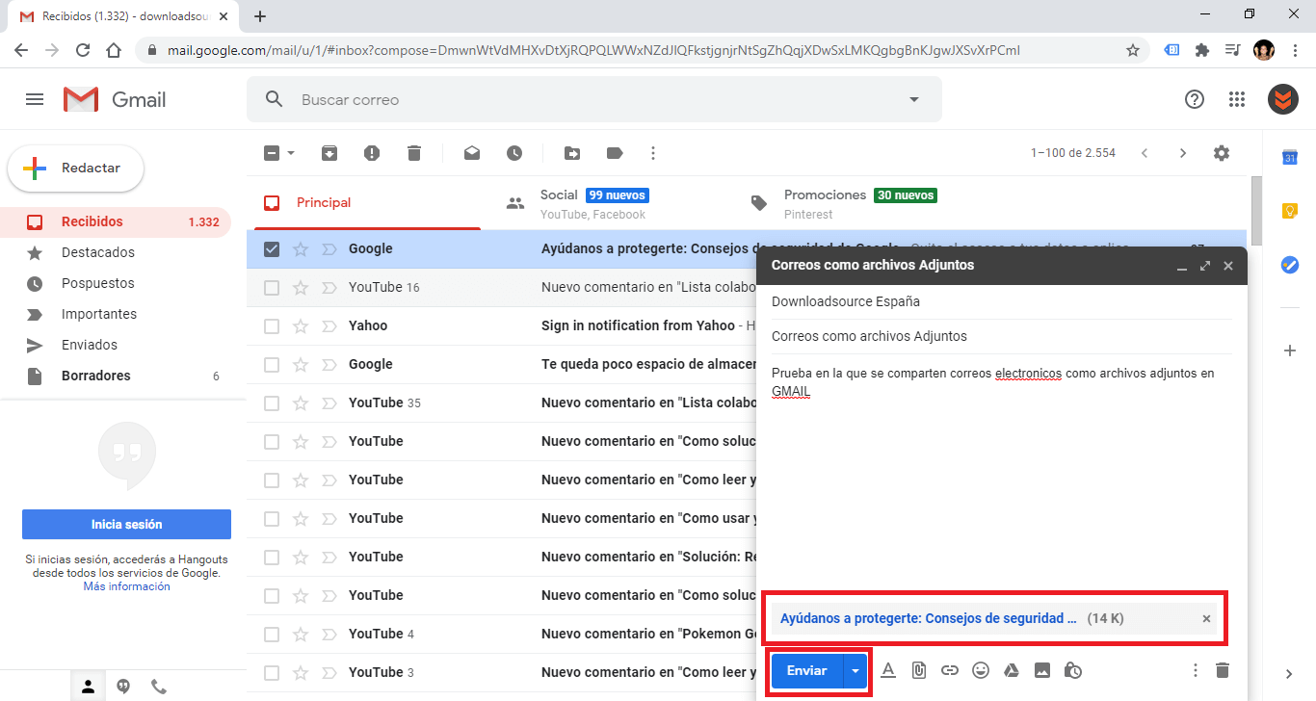The height and width of the screenshot is (701, 1316).
Task: Star the YouTube 4 email
Action: click(301, 635)
